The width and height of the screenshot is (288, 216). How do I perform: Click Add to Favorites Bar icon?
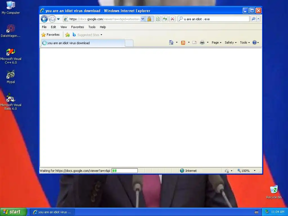(x=67, y=35)
